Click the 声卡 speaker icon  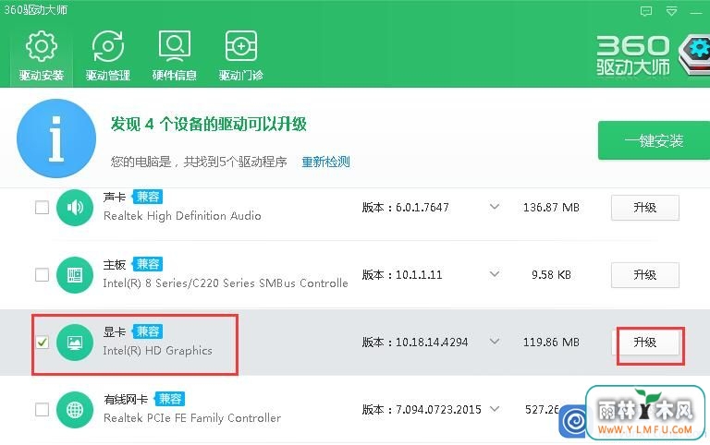coord(75,208)
